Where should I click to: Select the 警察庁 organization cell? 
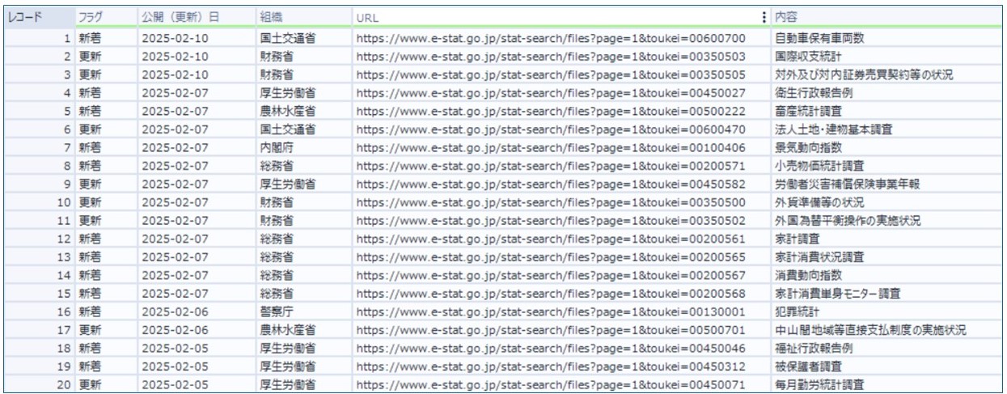coord(277,311)
